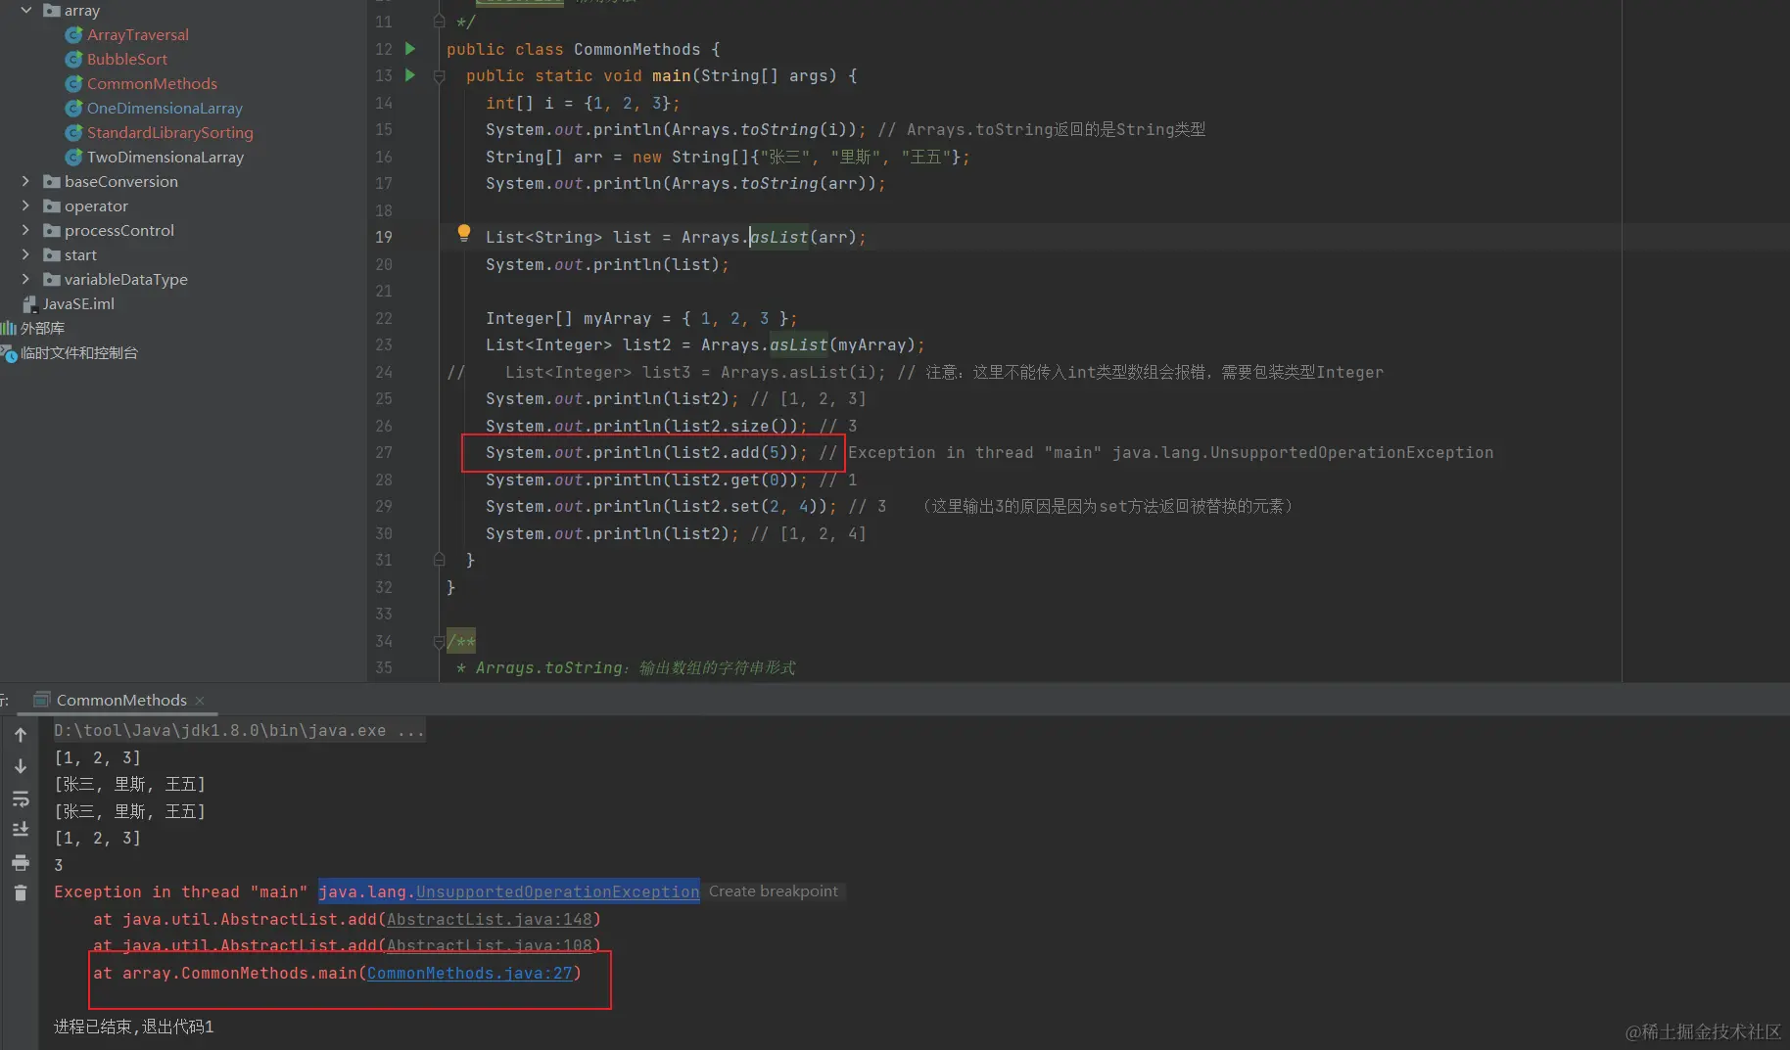Click the run icon beside the main method
This screenshot has width=1790, height=1050.
(410, 75)
